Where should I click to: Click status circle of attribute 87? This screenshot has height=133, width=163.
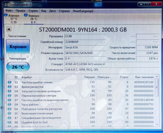[10, 118]
